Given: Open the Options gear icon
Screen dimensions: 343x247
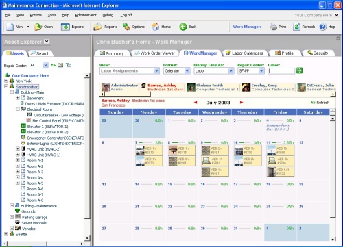Looking at the screenshot, I should point(126,27).
